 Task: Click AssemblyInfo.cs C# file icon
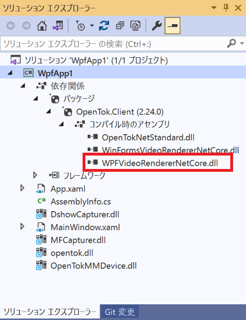[42, 201]
